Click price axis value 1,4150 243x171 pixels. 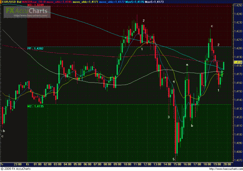tap(238, 92)
